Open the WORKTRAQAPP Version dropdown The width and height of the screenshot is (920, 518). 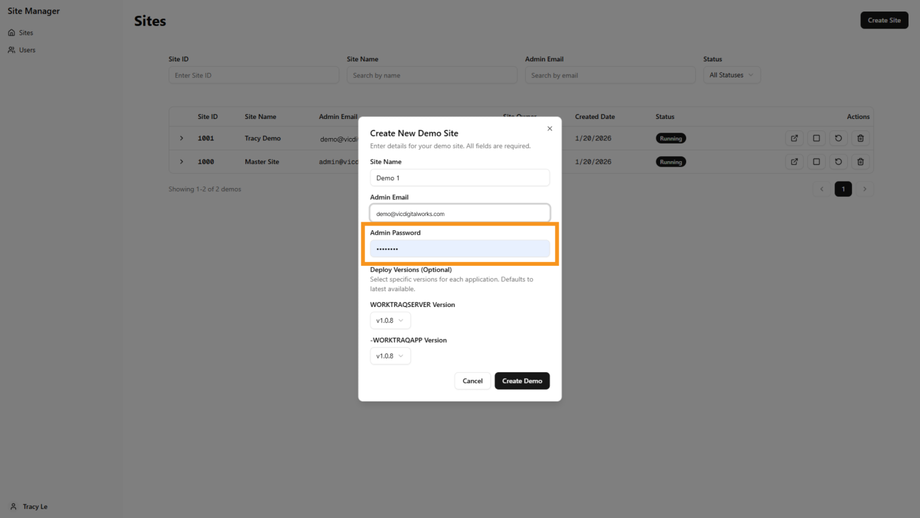tap(390, 356)
